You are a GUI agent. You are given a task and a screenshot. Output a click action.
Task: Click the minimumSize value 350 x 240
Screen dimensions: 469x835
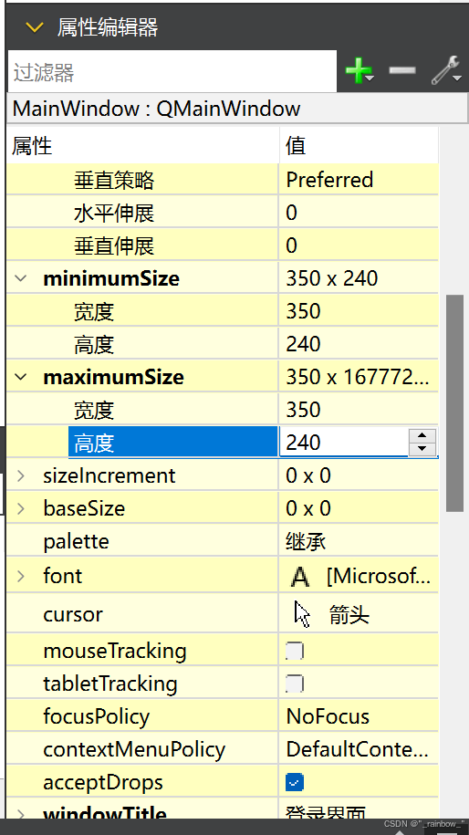[x=331, y=278]
